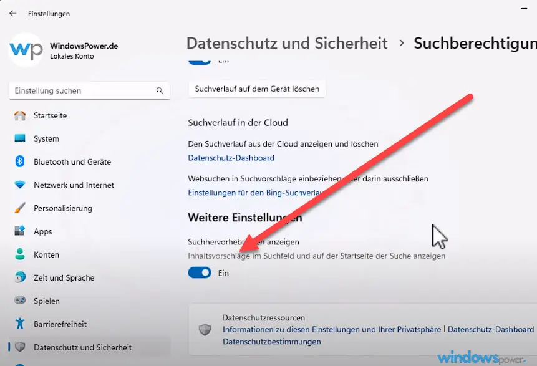Open Datenschutz-Dashboard link under Suchverlauf in der Cloud
This screenshot has width=537, height=366.
coord(231,158)
